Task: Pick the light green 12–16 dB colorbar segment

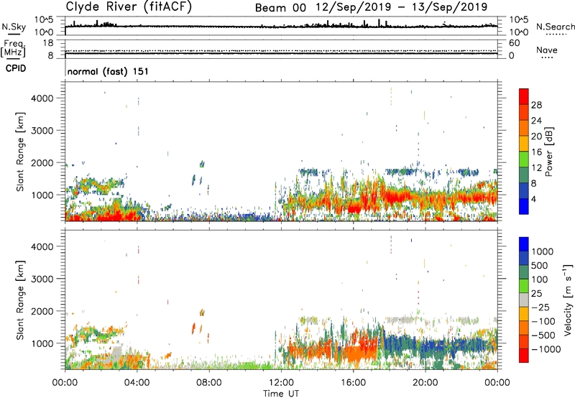Action: point(524,159)
